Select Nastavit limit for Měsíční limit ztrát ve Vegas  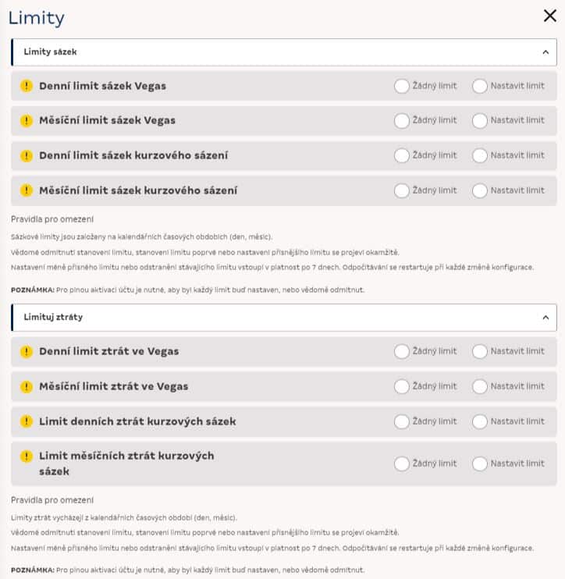click(x=480, y=386)
